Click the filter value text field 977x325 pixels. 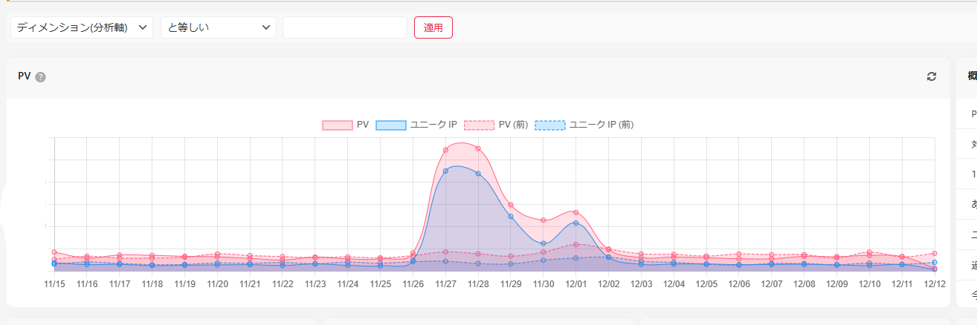(345, 27)
